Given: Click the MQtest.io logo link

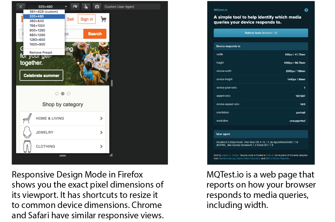Looking at the screenshot, I should click(x=221, y=10).
